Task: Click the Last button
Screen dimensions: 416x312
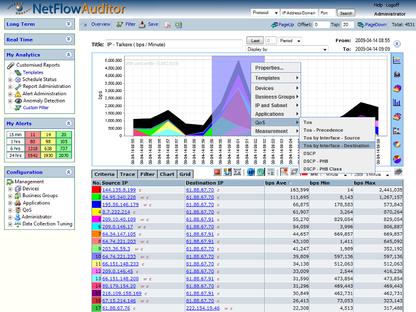Action: point(255,41)
